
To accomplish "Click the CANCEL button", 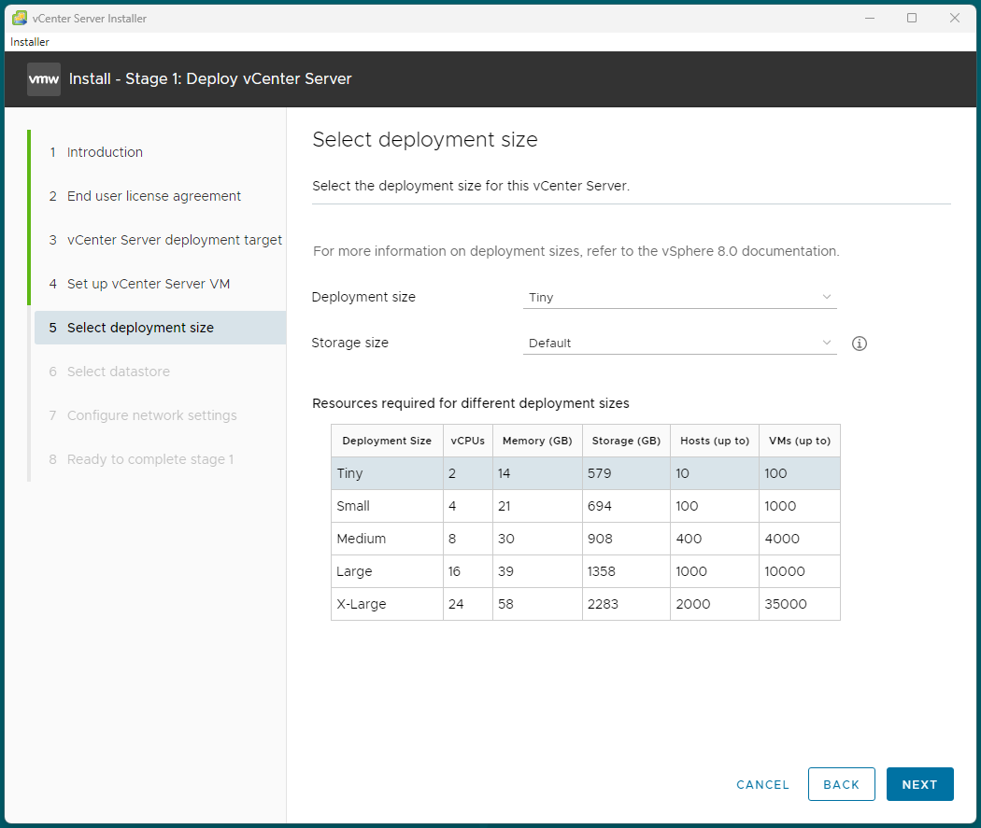I will [x=762, y=784].
